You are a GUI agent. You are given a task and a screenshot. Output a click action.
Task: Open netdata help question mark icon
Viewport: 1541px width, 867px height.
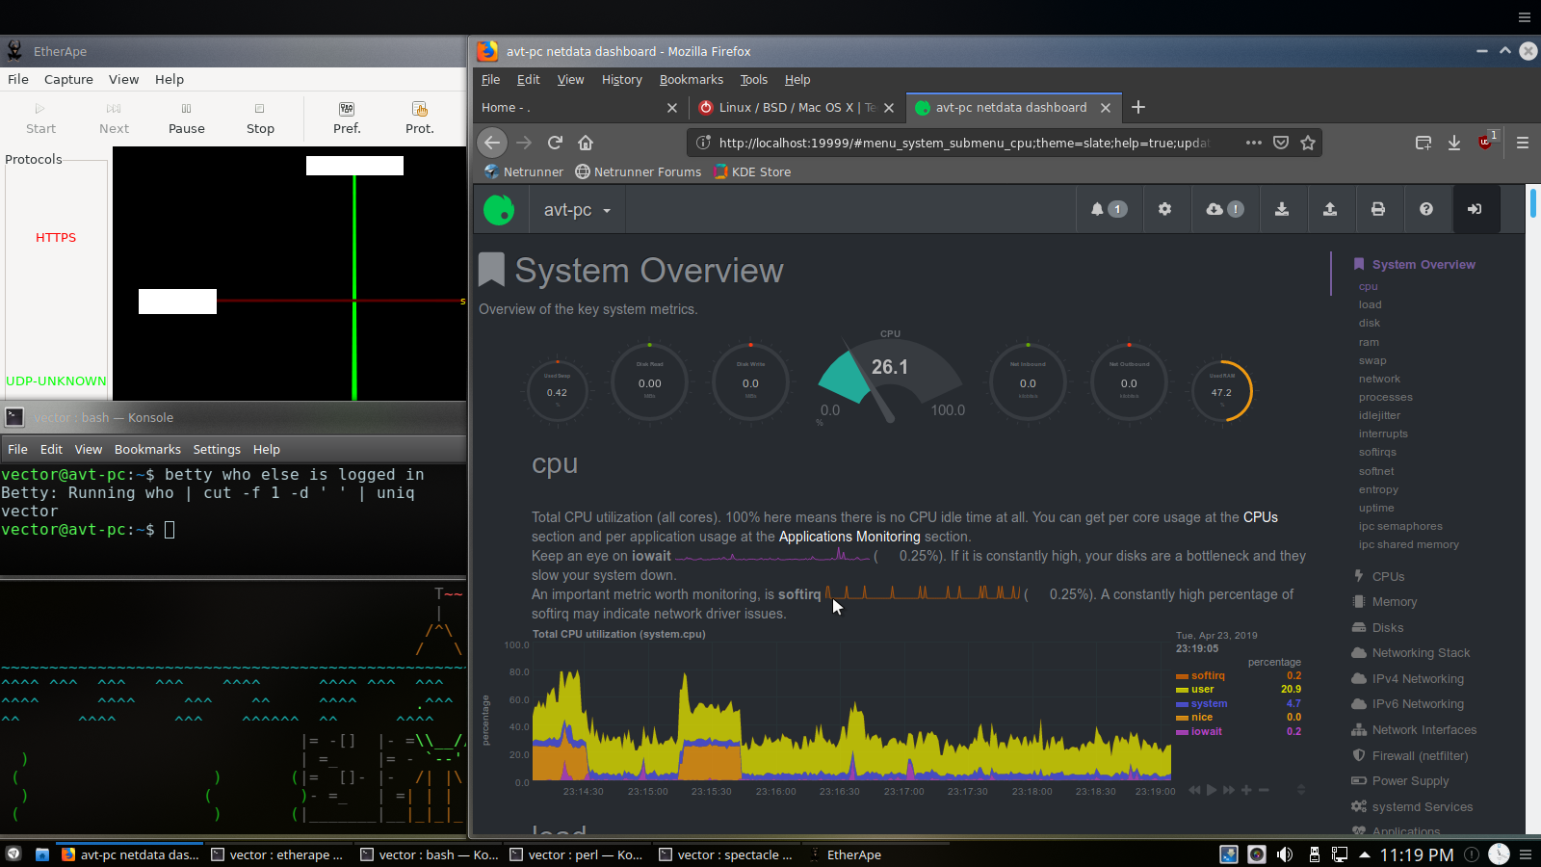tap(1426, 209)
